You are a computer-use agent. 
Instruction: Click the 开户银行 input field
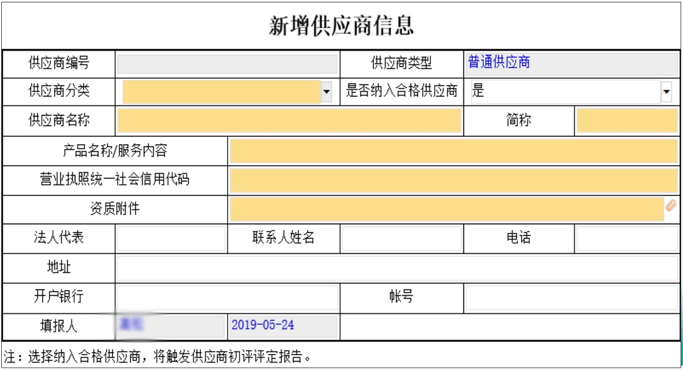coord(227,298)
